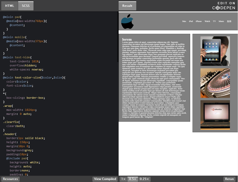Switch to the HTML tab

pos(10,6)
